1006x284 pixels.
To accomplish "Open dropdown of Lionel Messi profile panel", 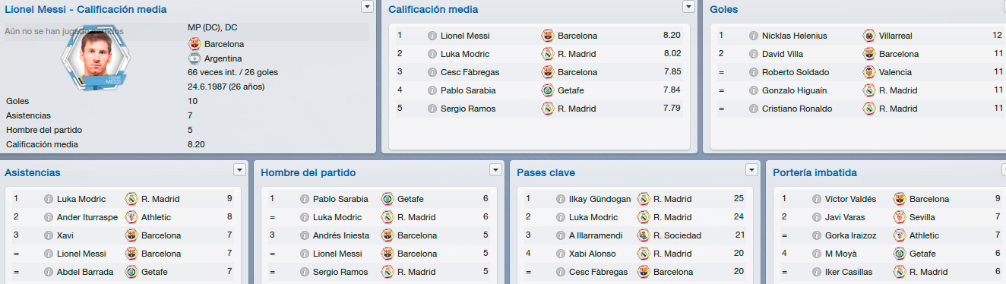I will point(368,7).
